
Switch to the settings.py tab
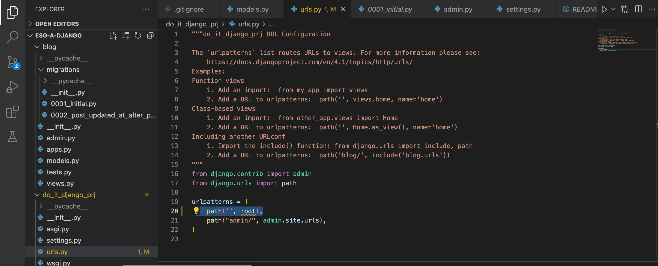click(522, 9)
